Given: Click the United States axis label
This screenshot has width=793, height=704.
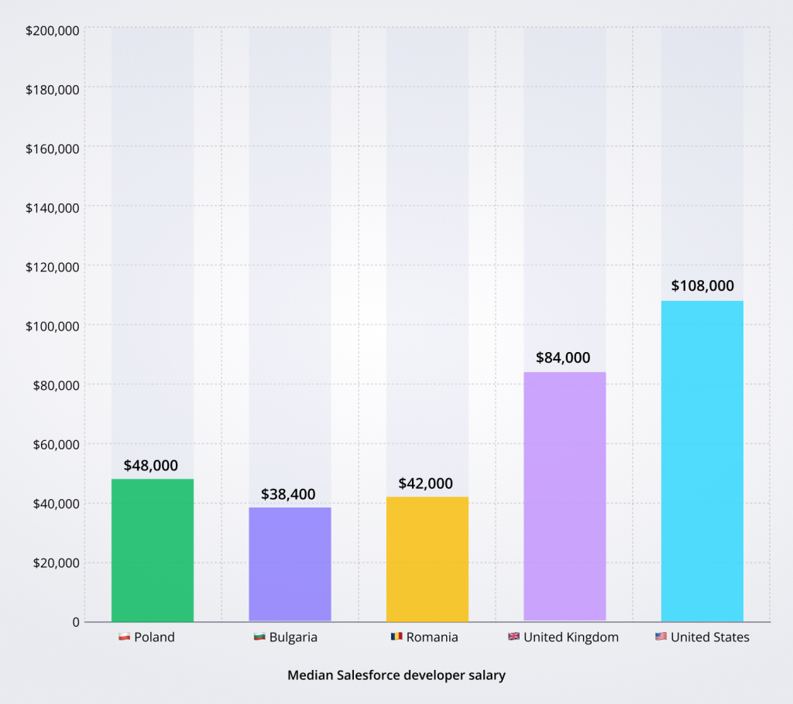Looking at the screenshot, I should tap(710, 637).
